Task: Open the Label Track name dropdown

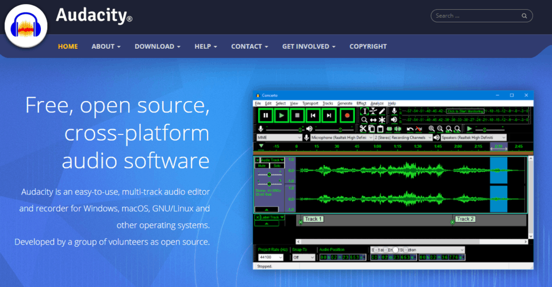Action: pyautogui.click(x=272, y=218)
